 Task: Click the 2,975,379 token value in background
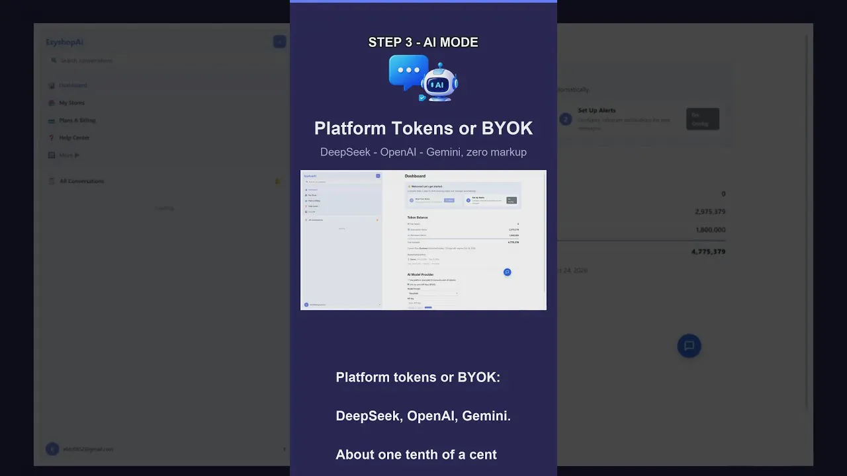click(710, 212)
